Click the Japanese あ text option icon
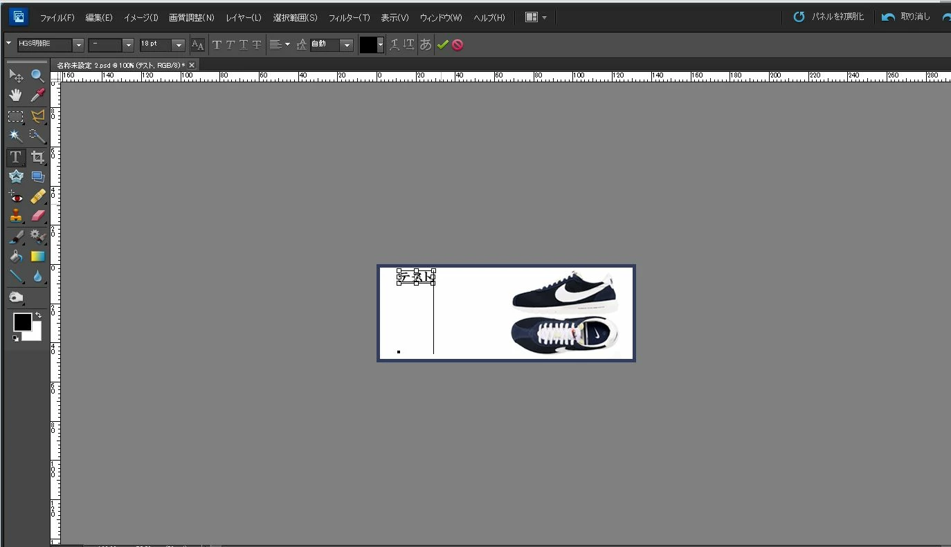Image resolution: width=951 pixels, height=547 pixels. pyautogui.click(x=426, y=45)
